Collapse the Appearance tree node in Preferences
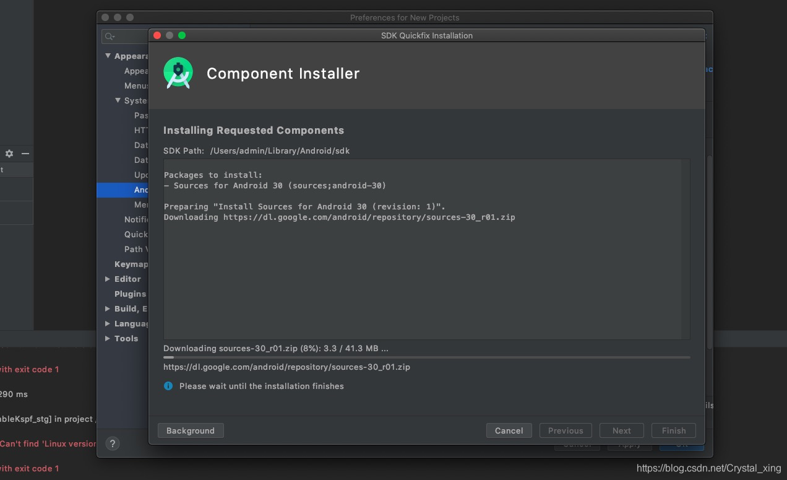Image resolution: width=787 pixels, height=480 pixels. click(108, 56)
